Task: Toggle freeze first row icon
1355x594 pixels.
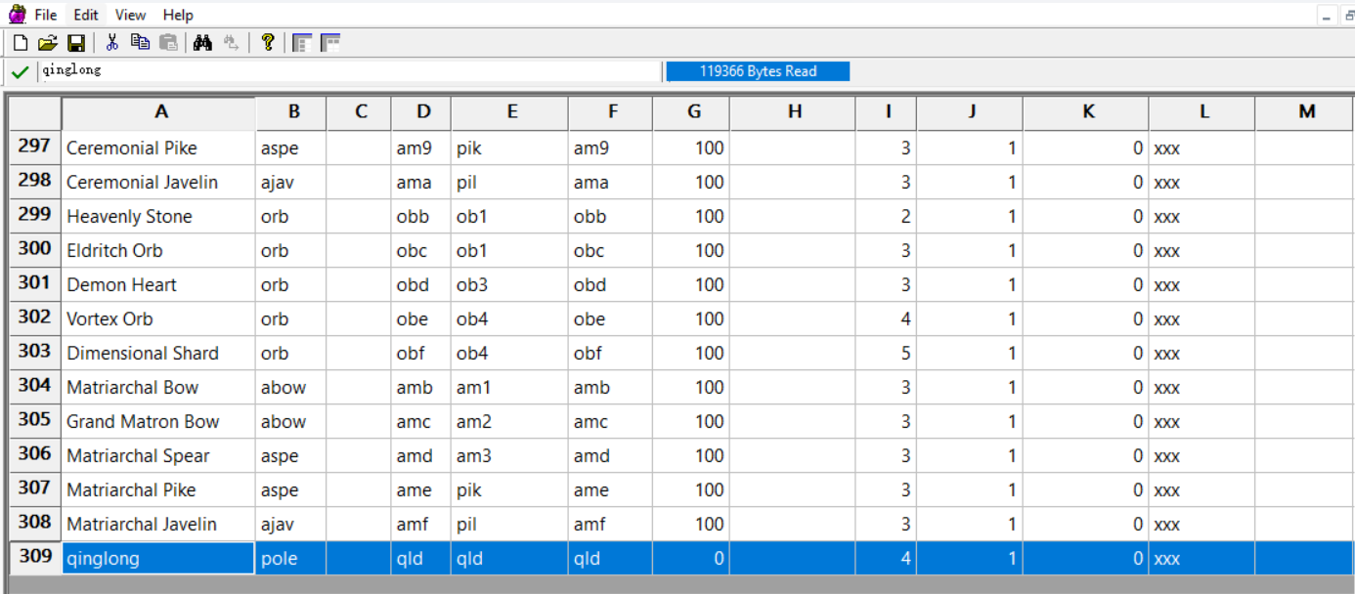Action: [330, 43]
